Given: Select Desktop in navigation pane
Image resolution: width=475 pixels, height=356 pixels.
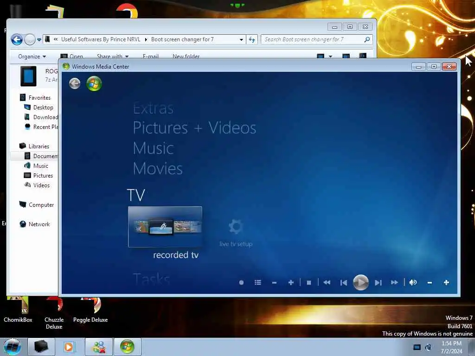Looking at the screenshot, I should 43,108.
